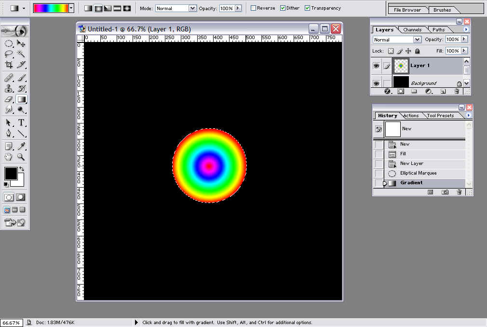
Task: Choose the Radial gradient style icon
Action: click(x=98, y=8)
